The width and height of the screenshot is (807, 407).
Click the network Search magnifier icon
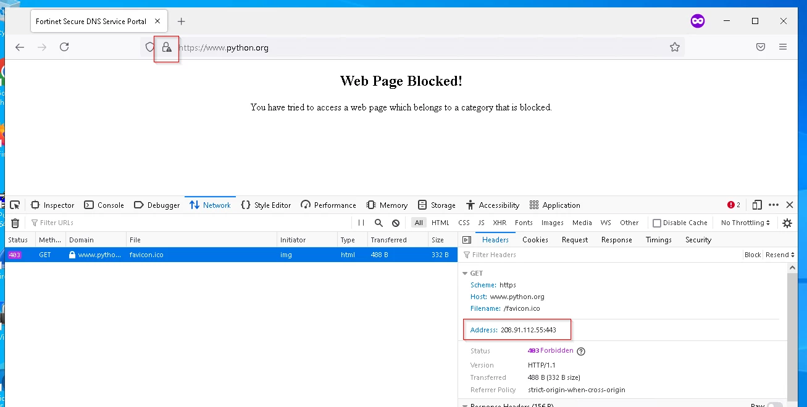[378, 223]
